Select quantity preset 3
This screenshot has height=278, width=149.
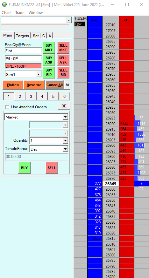click(x=31, y=97)
